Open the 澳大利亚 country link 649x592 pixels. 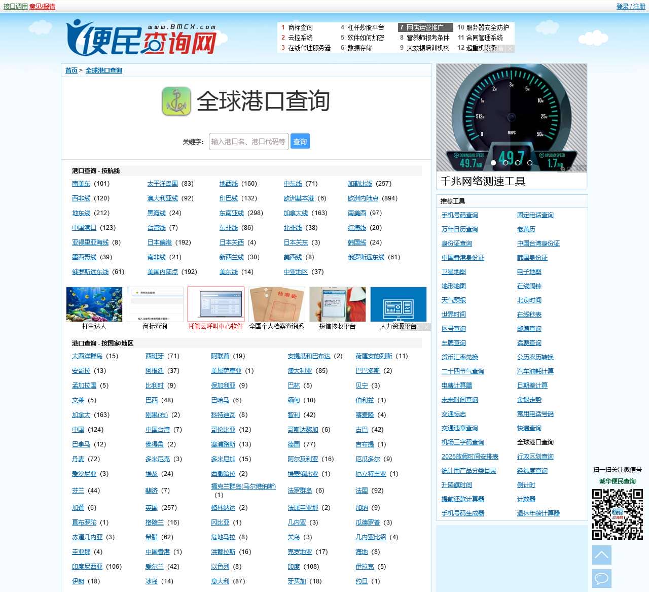coord(300,371)
